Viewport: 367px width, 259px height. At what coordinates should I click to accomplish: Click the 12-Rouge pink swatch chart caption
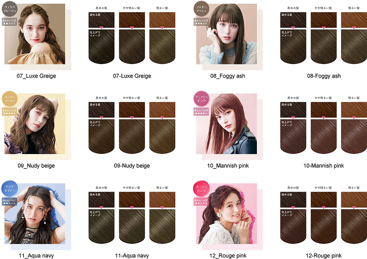point(324,256)
